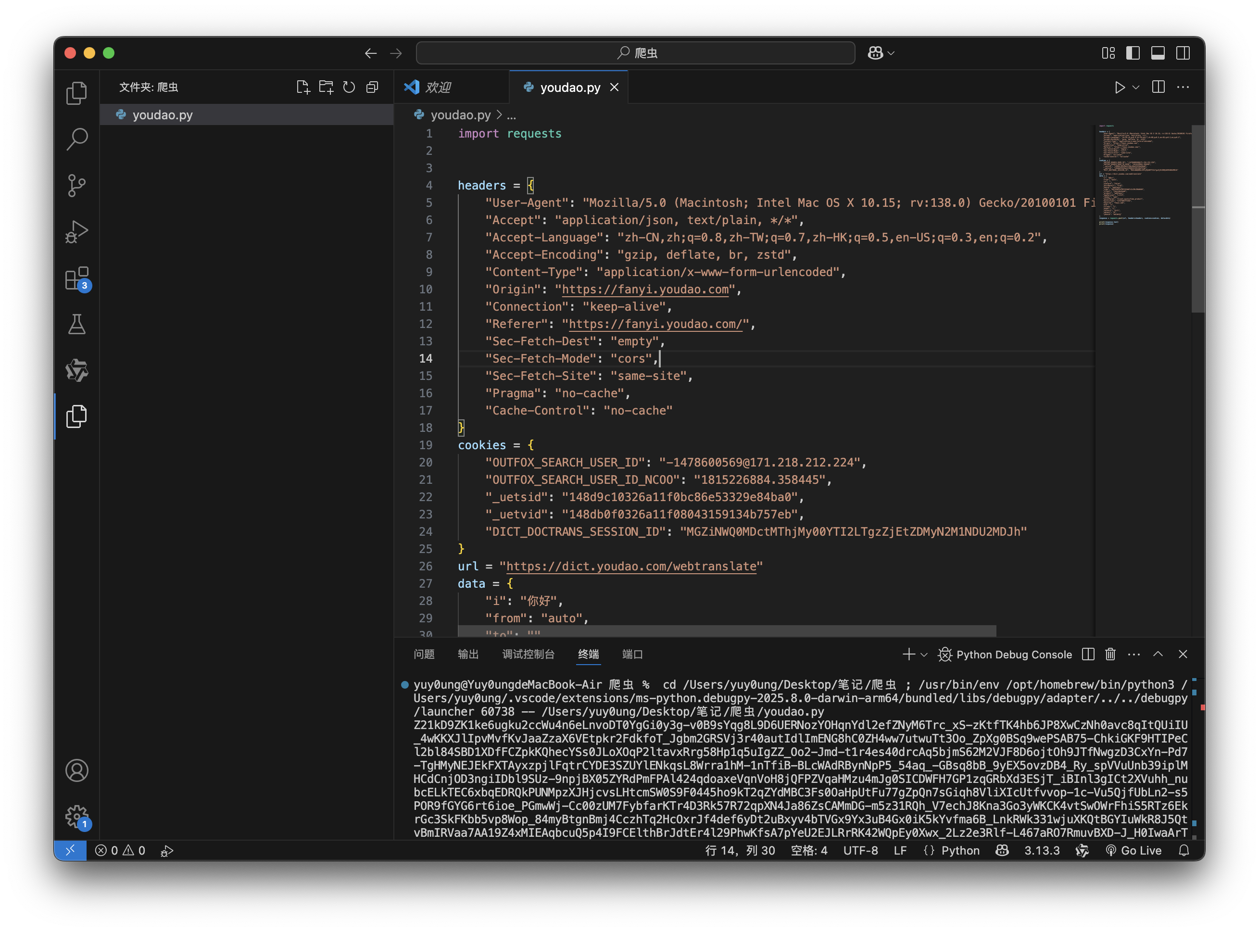Click Python 3.13.3 interpreter in status bar
This screenshot has width=1259, height=932.
pyautogui.click(x=1042, y=850)
